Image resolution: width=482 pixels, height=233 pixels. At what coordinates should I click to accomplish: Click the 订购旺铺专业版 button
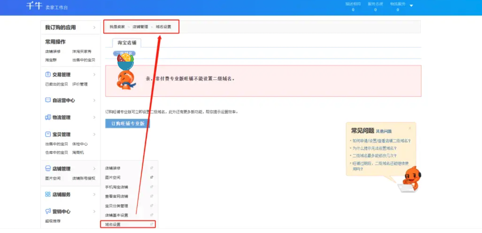coord(127,123)
